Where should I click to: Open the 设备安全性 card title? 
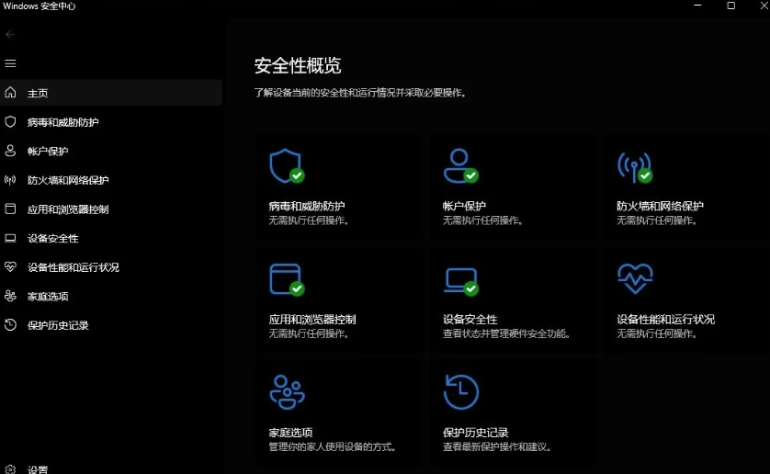pyautogui.click(x=470, y=320)
